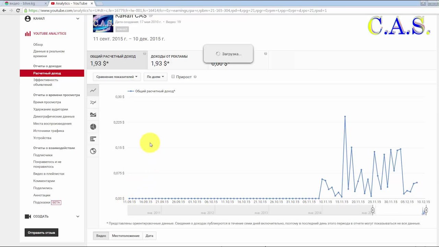The image size is (439, 247).
Task: Select the stacked area chart icon
Action: point(93,115)
